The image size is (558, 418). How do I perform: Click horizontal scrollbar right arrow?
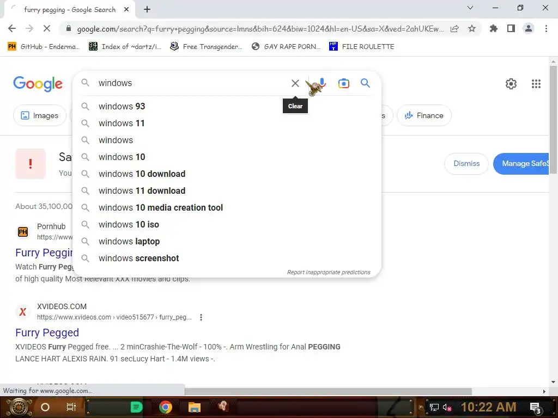(x=544, y=391)
